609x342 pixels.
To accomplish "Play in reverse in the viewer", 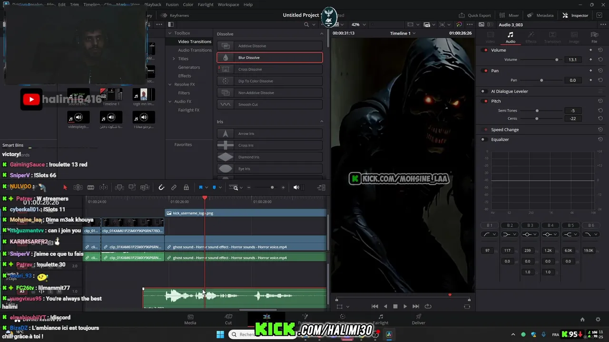I will pyautogui.click(x=385, y=306).
